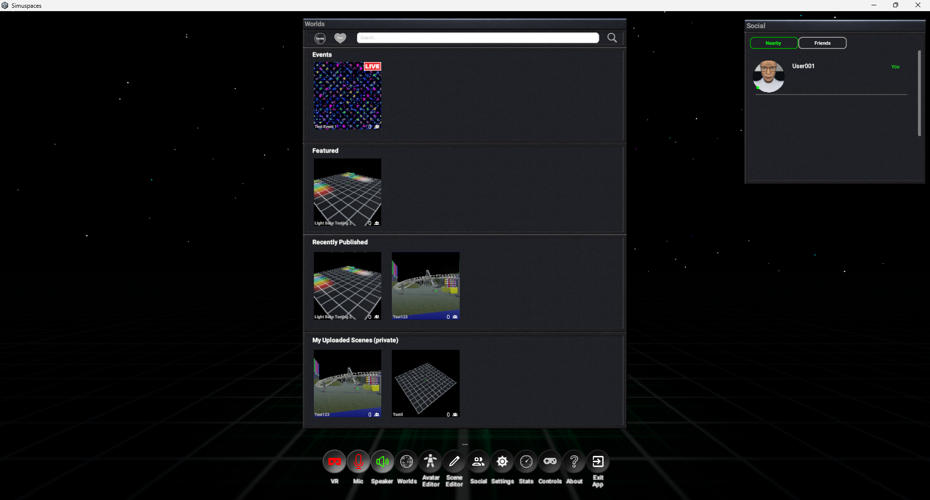
Task: Click the User001 name
Action: click(x=803, y=66)
